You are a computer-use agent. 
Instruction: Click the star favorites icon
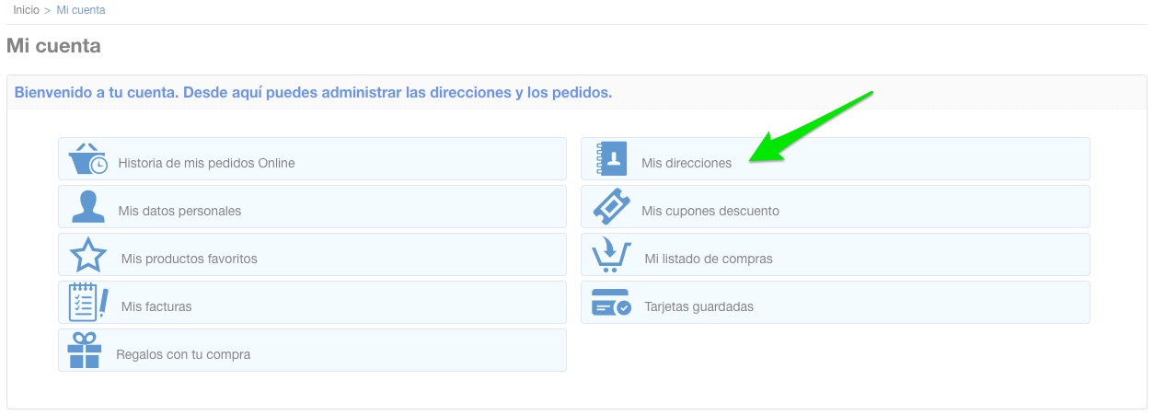click(x=88, y=255)
